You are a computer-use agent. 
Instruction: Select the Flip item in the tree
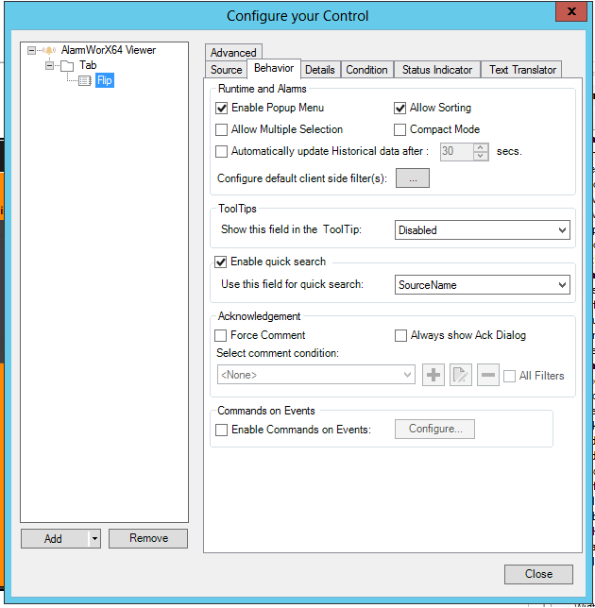(x=104, y=80)
